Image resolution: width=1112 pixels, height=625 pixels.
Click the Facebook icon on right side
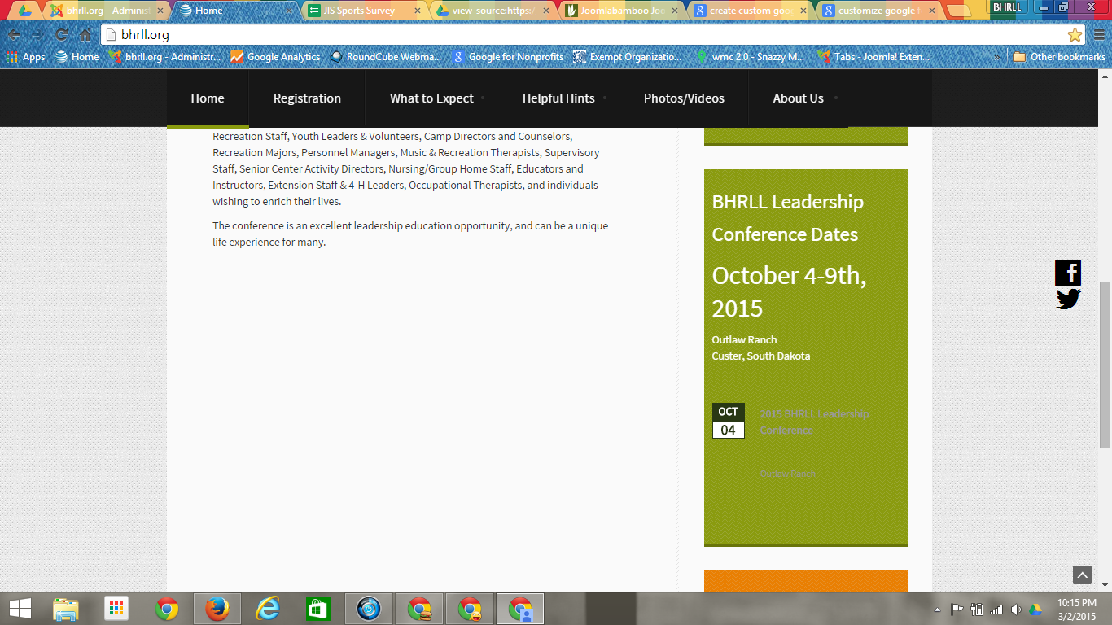1068,273
